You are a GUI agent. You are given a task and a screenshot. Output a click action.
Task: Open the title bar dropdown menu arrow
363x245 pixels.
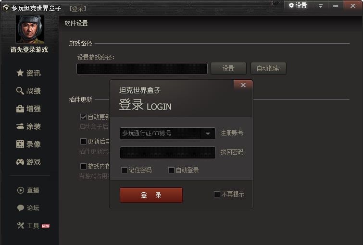click(321, 6)
